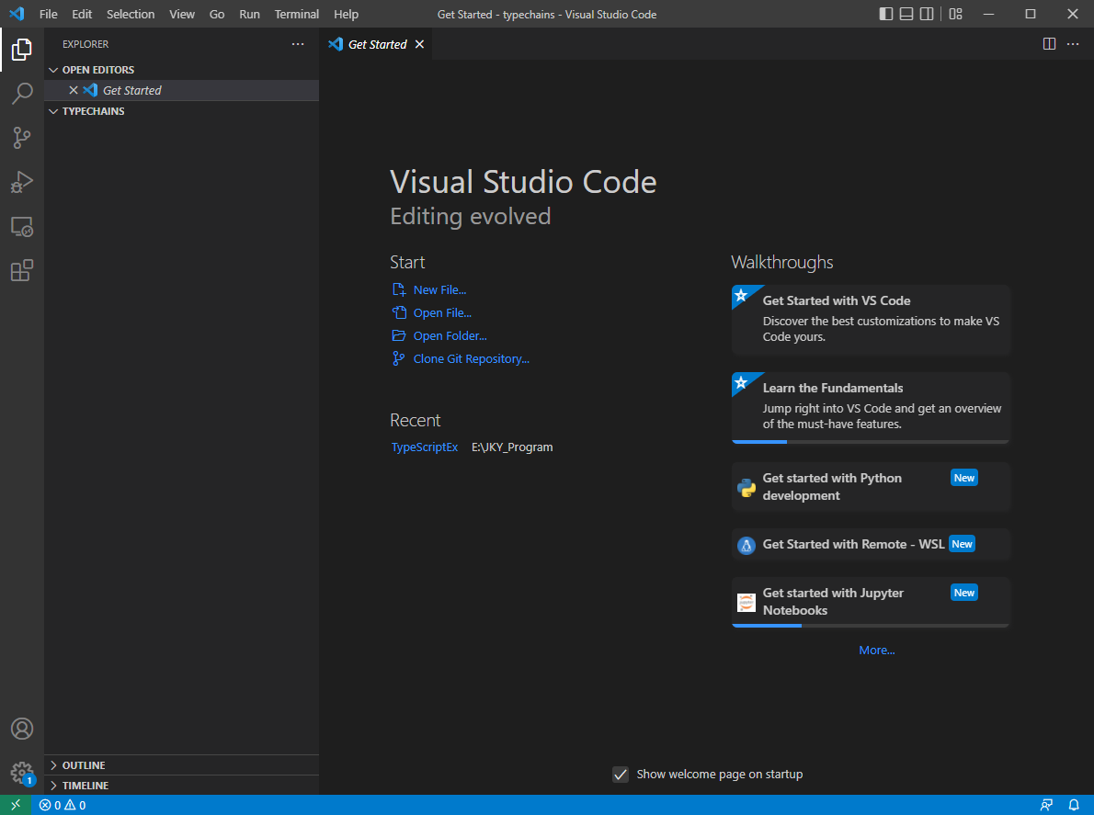Click the Remote WSL penguin icon
The image size is (1094, 815).
(746, 545)
